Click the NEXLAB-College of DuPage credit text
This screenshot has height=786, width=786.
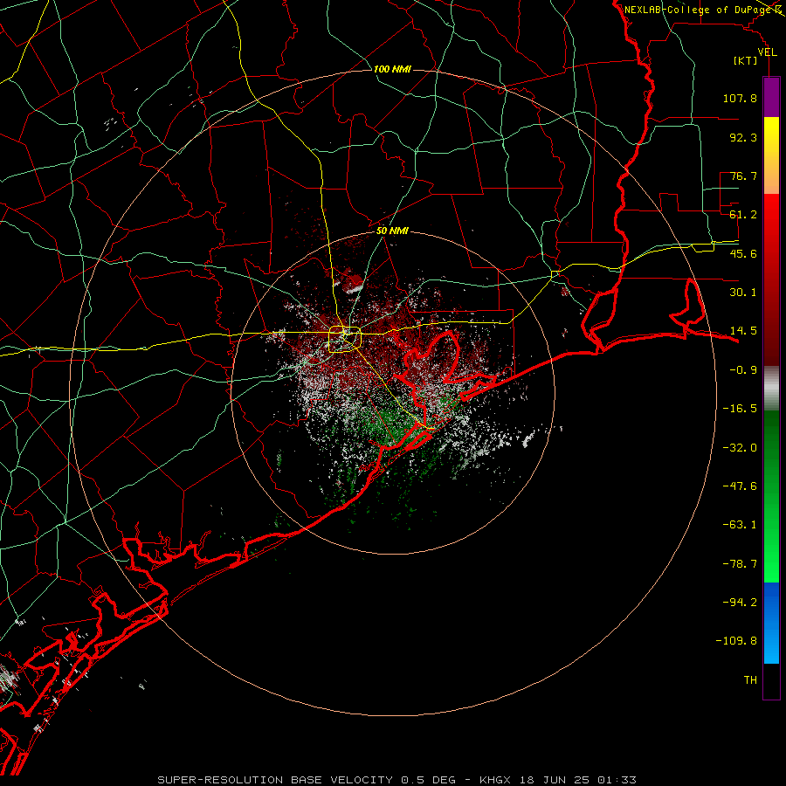click(x=700, y=10)
